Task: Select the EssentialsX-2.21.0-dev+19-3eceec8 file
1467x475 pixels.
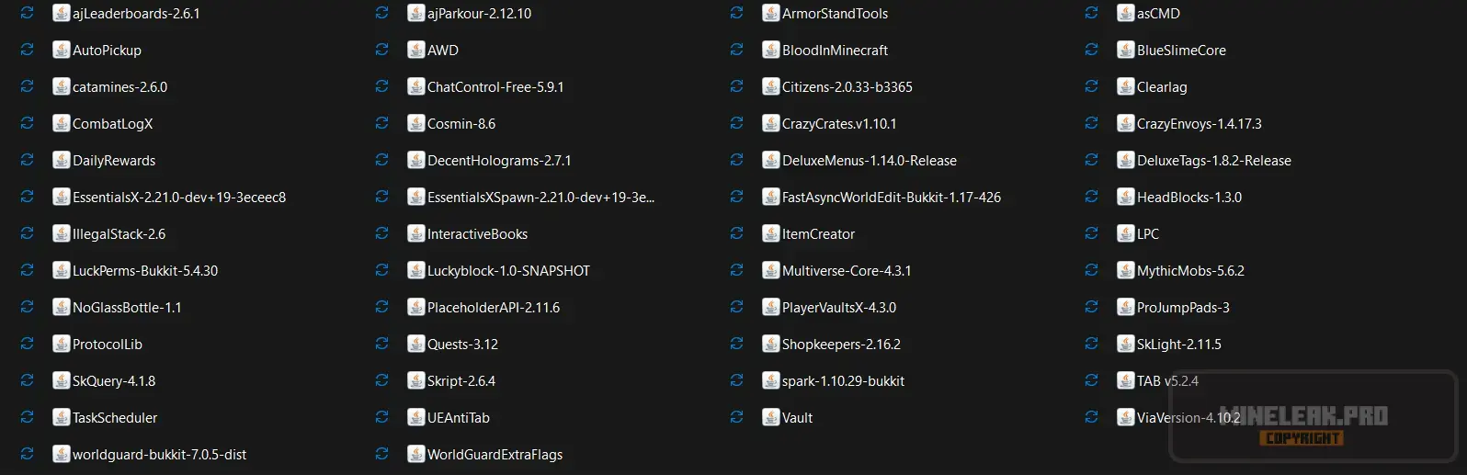Action: tap(178, 198)
